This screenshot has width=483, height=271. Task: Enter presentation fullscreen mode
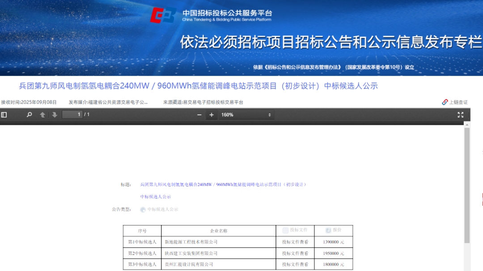point(461,114)
